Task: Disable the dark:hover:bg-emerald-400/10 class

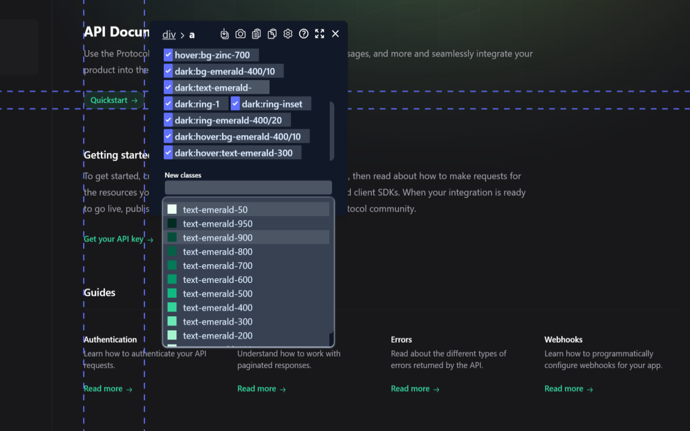Action: (x=168, y=136)
